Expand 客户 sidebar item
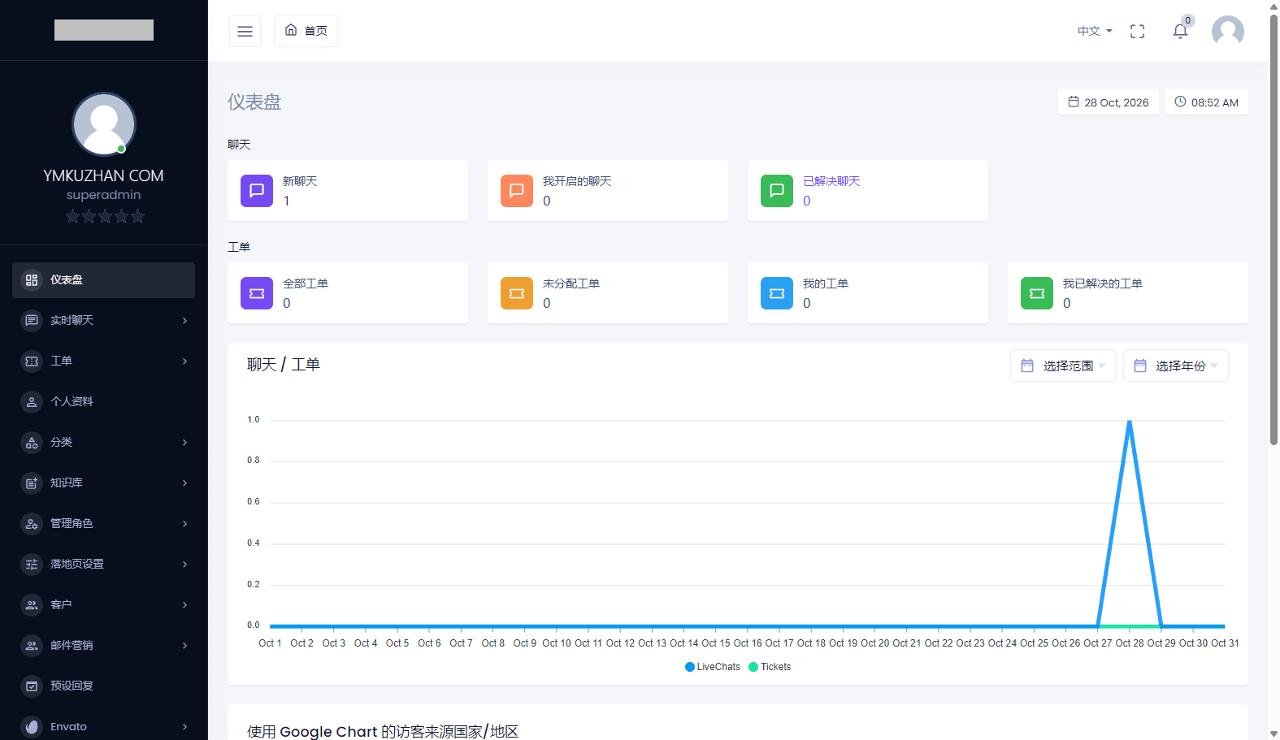Screen dimensions: 1280x740 click(104, 605)
